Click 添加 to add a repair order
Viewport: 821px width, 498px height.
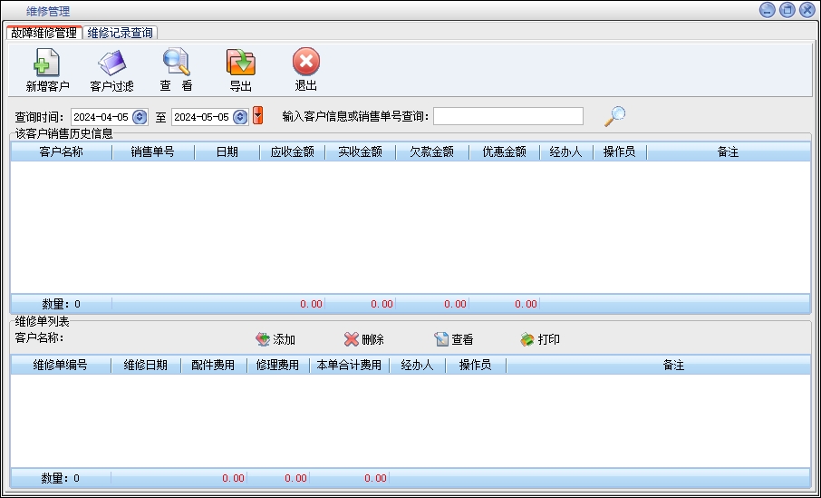[x=275, y=339]
